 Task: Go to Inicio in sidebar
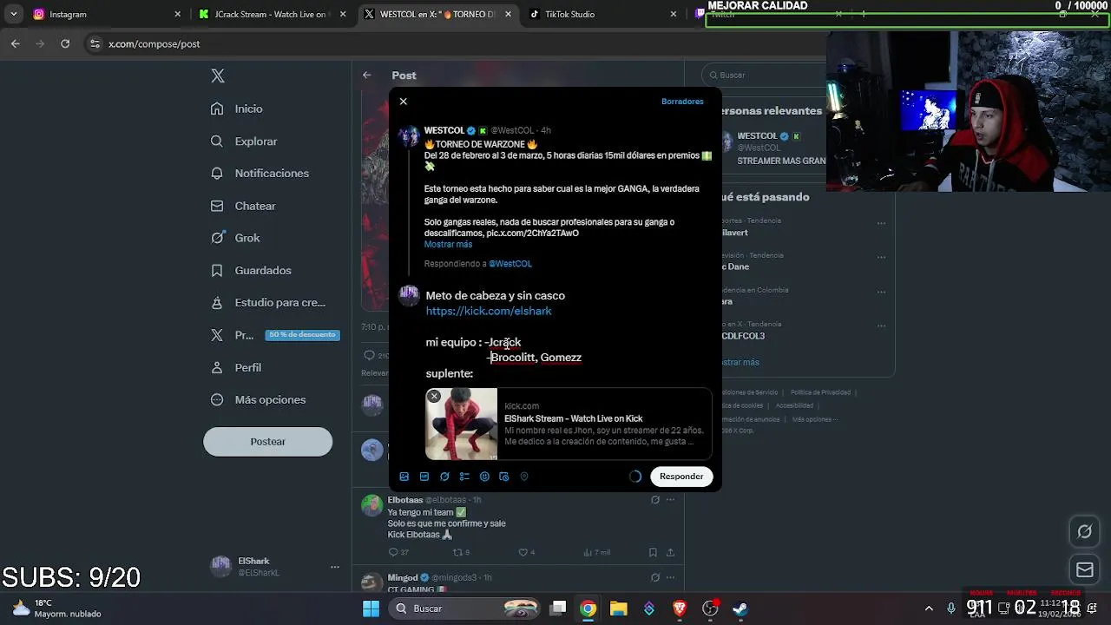point(236,109)
